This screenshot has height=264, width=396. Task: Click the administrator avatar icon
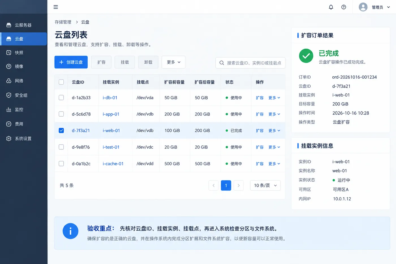[x=363, y=7]
